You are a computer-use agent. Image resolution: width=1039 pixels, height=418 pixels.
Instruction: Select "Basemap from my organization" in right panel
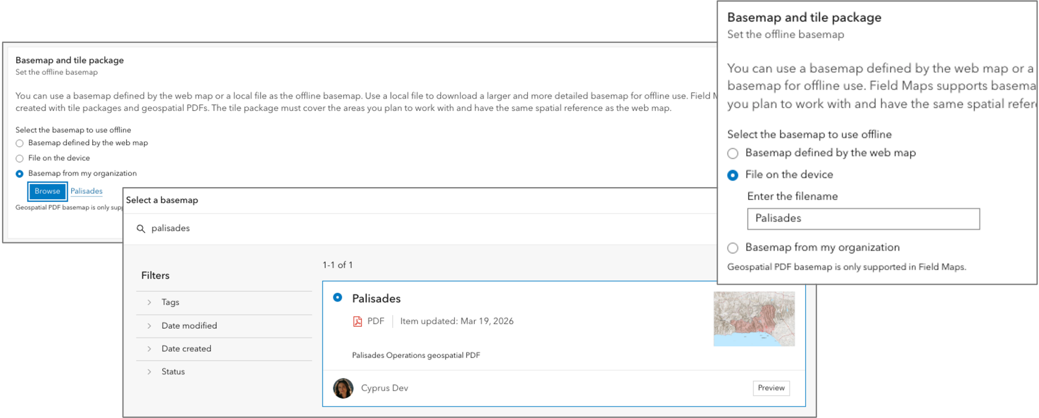coord(733,248)
